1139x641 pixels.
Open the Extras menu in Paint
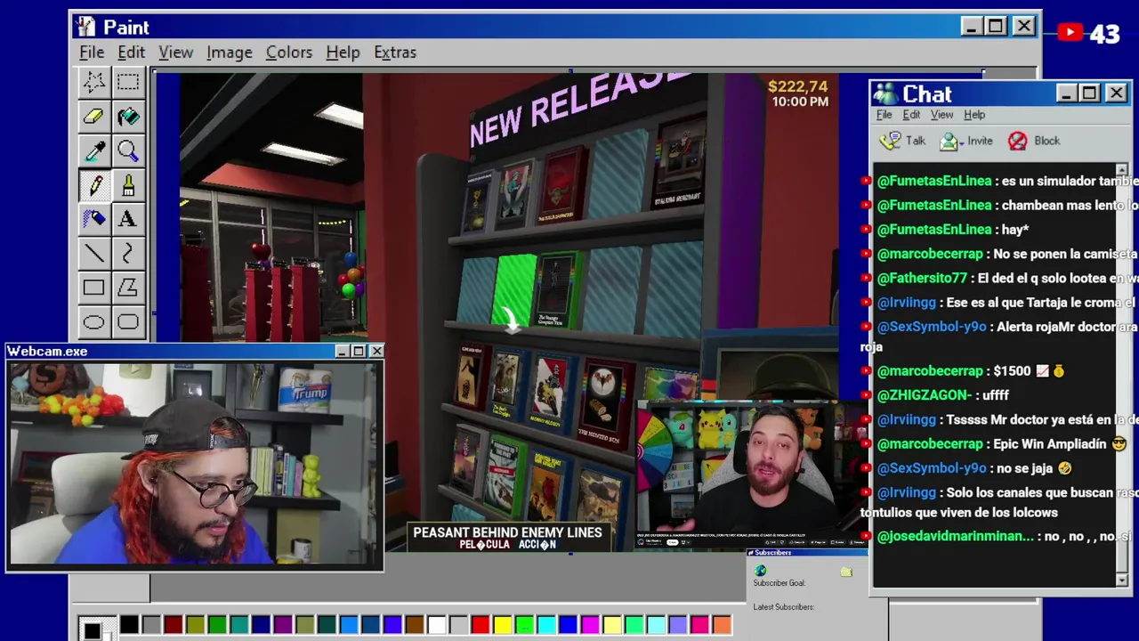[394, 53]
